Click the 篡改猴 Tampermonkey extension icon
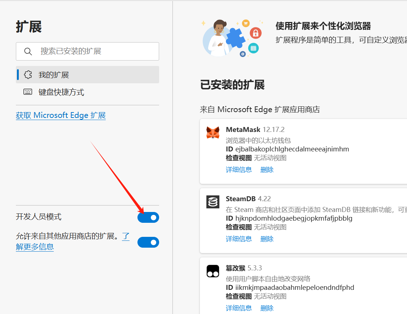Screen dimensions: 407x314 coord(213,271)
